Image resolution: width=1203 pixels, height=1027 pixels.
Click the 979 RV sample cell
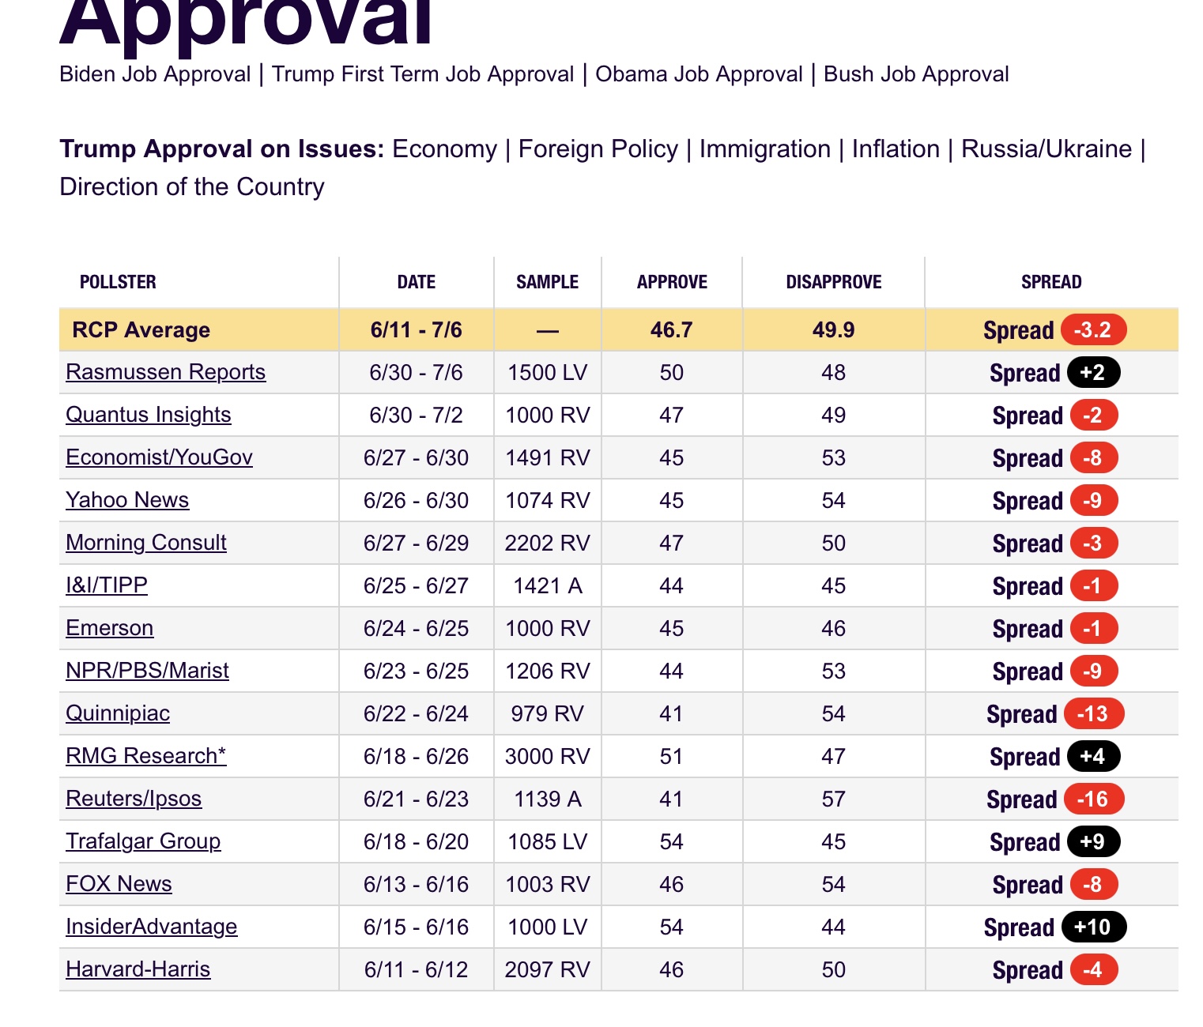[x=548, y=713]
